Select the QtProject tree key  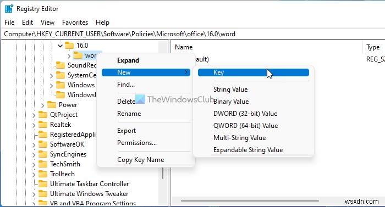[64, 115]
